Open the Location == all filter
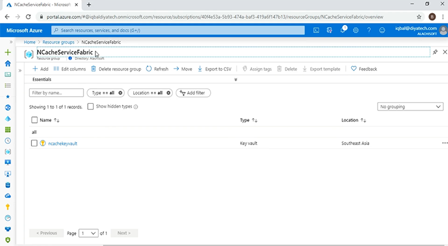Image resolution: width=448 pixels, height=246 pixels. pyautogui.click(x=148, y=93)
